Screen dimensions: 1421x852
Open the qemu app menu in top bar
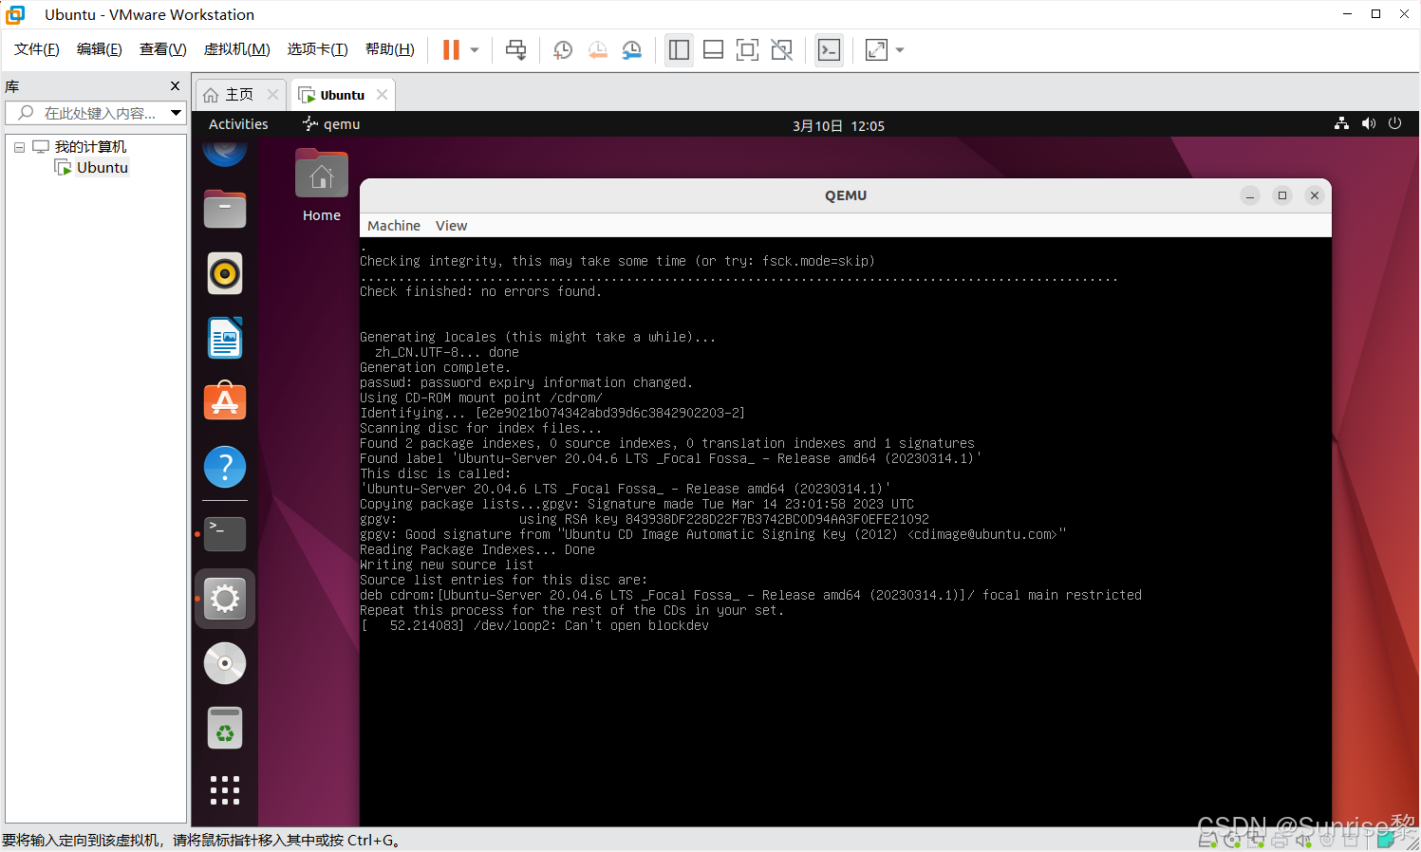[331, 124]
